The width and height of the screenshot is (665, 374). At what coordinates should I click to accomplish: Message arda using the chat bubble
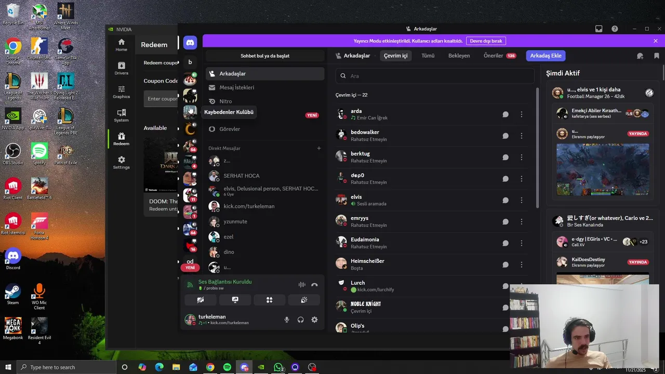click(506, 114)
